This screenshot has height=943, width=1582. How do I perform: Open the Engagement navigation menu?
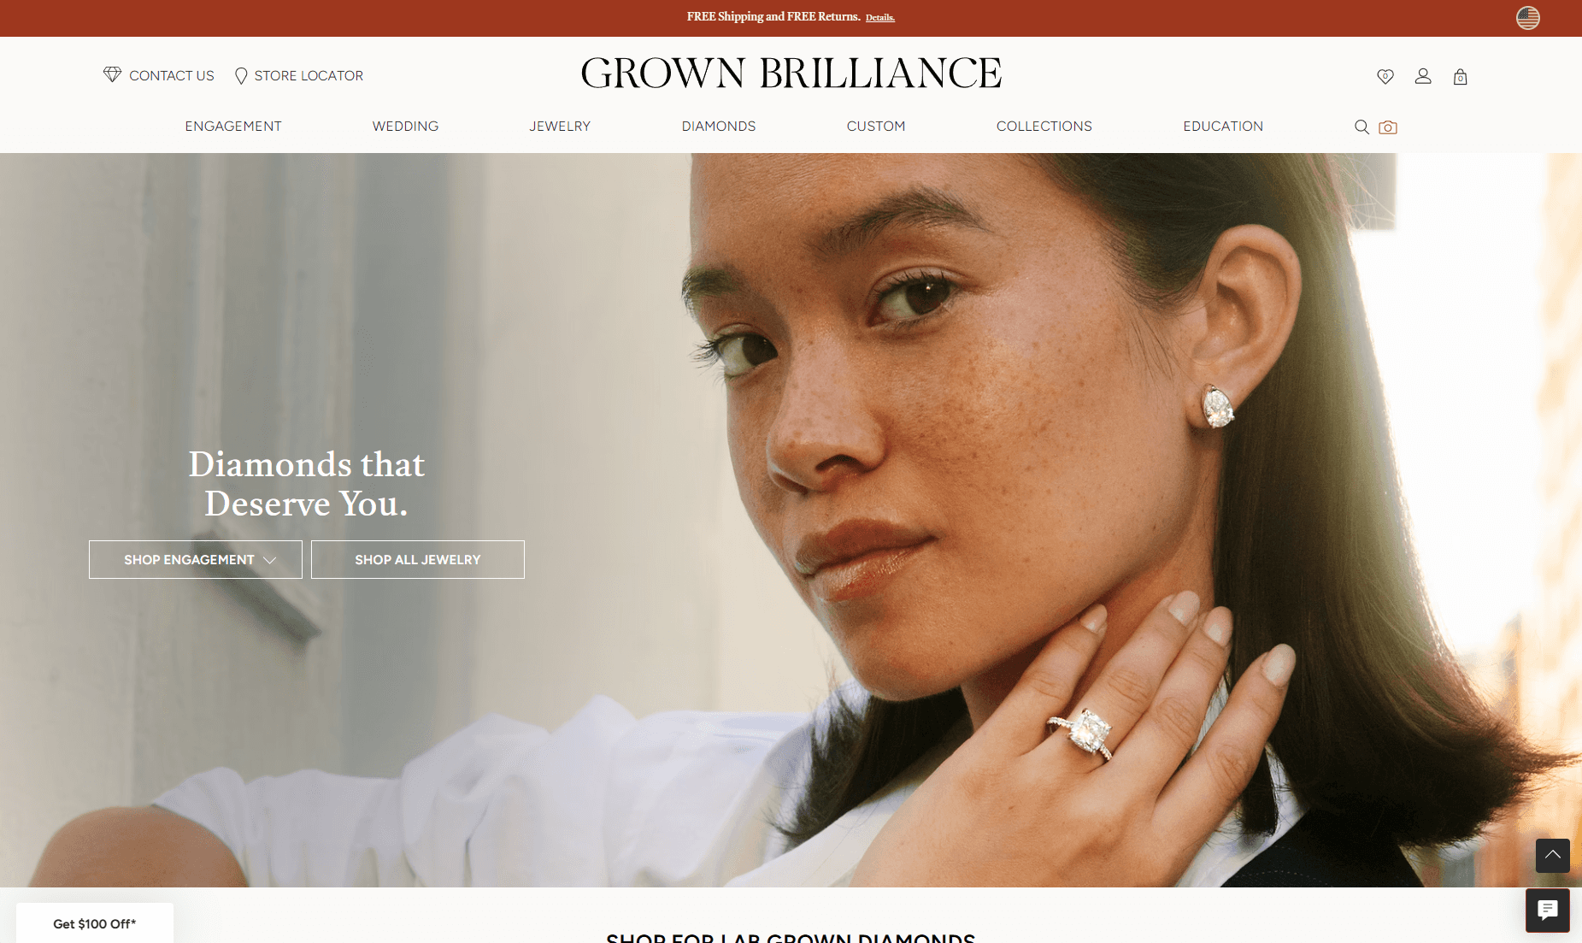pos(233,127)
